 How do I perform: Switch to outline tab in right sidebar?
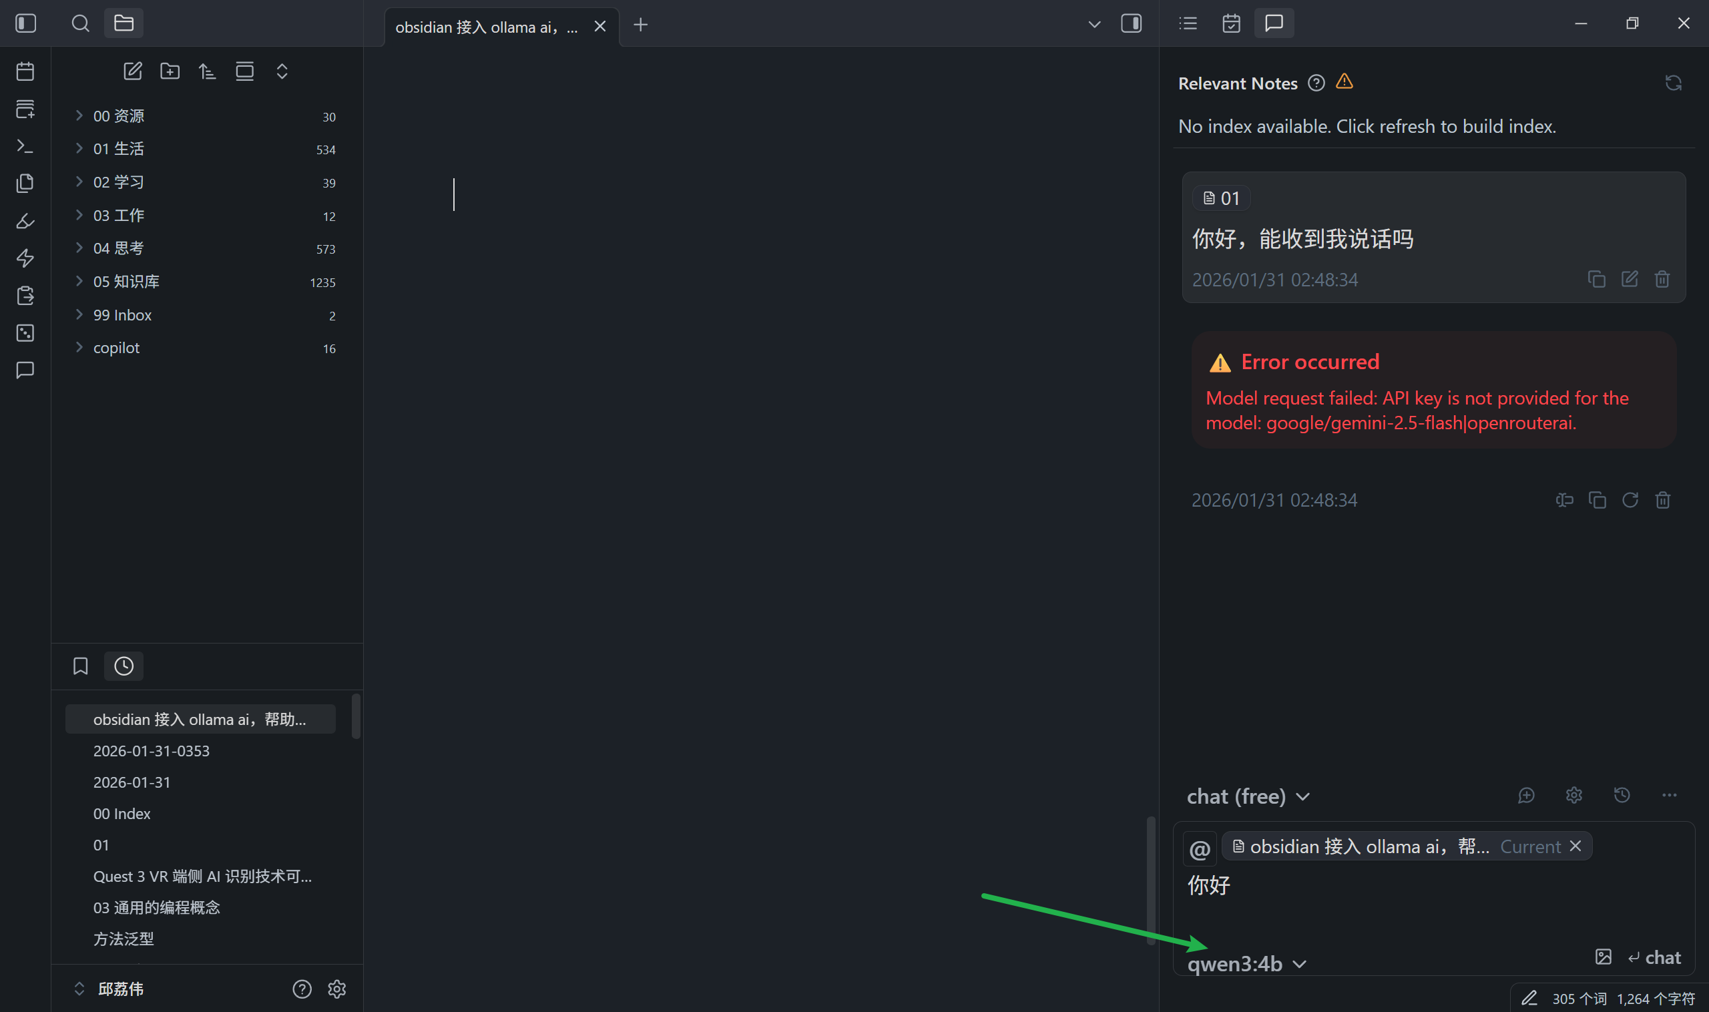point(1188,24)
